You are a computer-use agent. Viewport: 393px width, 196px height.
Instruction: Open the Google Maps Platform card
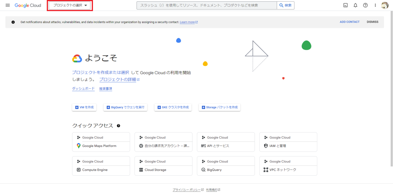[x=101, y=142]
